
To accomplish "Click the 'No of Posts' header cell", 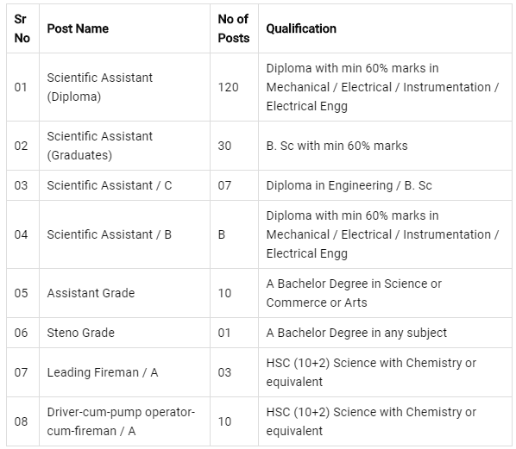I will (x=234, y=28).
